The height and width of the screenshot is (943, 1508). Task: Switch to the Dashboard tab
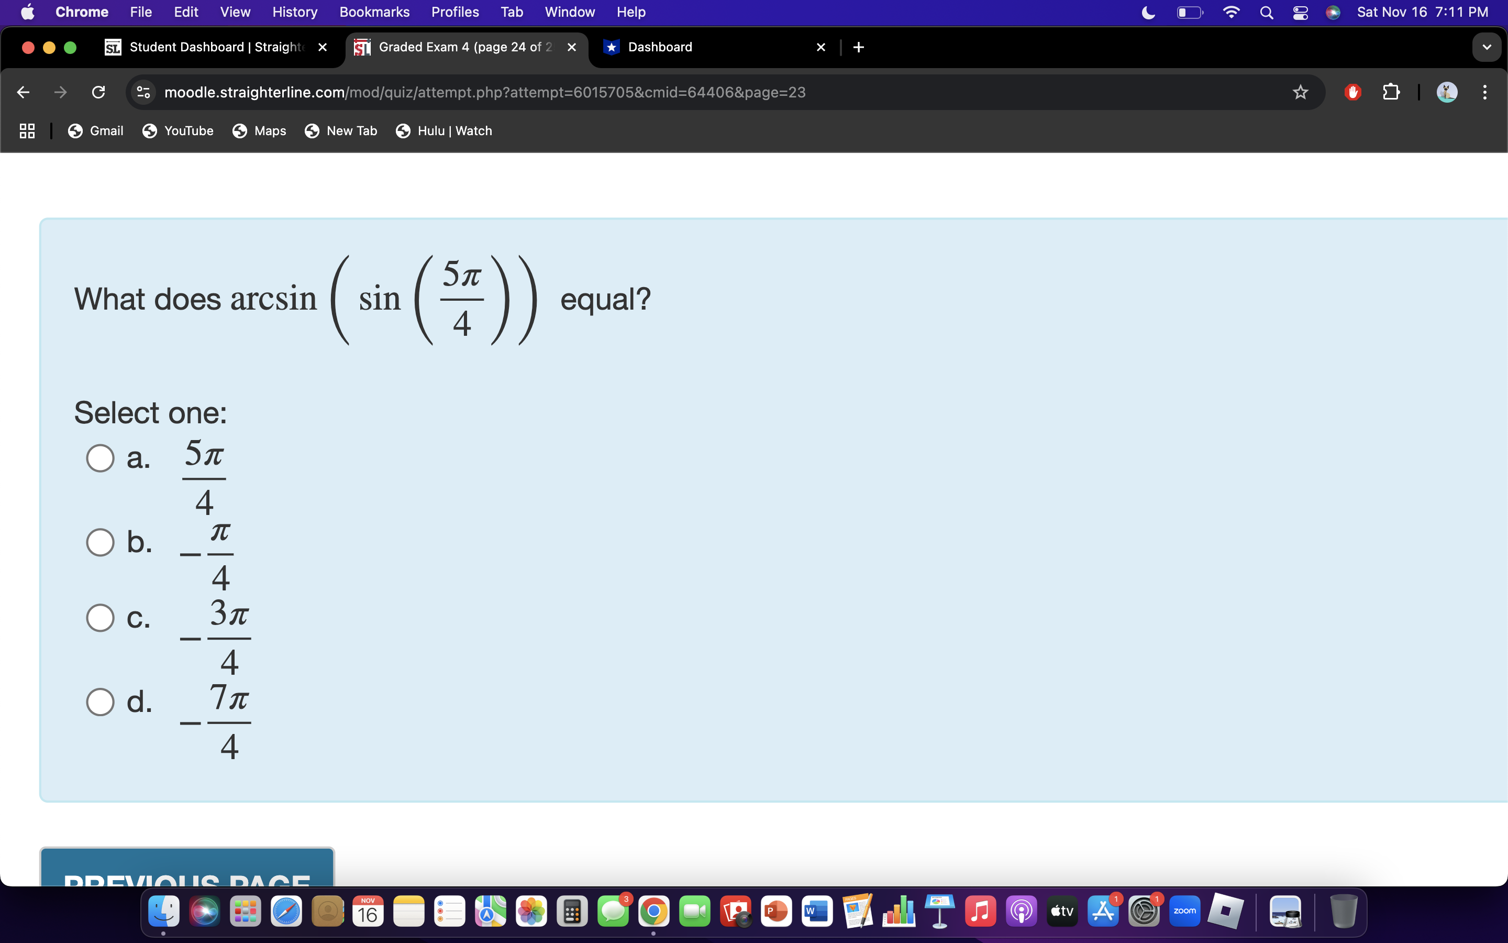coord(659,47)
